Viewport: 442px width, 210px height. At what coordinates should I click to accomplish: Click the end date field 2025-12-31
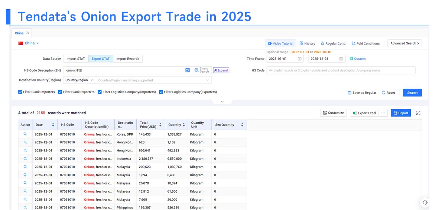click(x=327, y=59)
